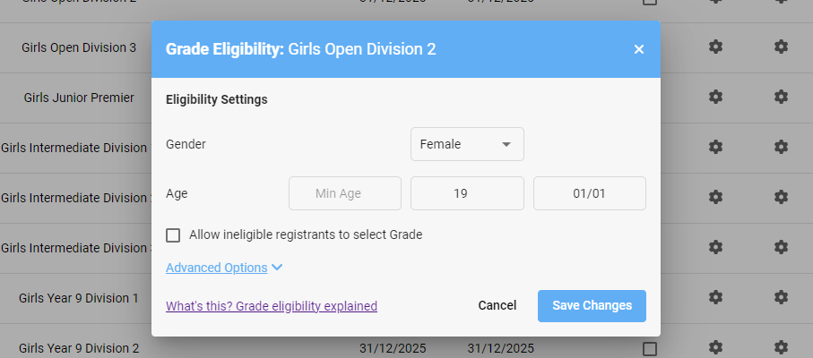Open the rightmost gear icon for Girls Open Division 3
Viewport: 813px width, 358px height.
pyautogui.click(x=781, y=47)
